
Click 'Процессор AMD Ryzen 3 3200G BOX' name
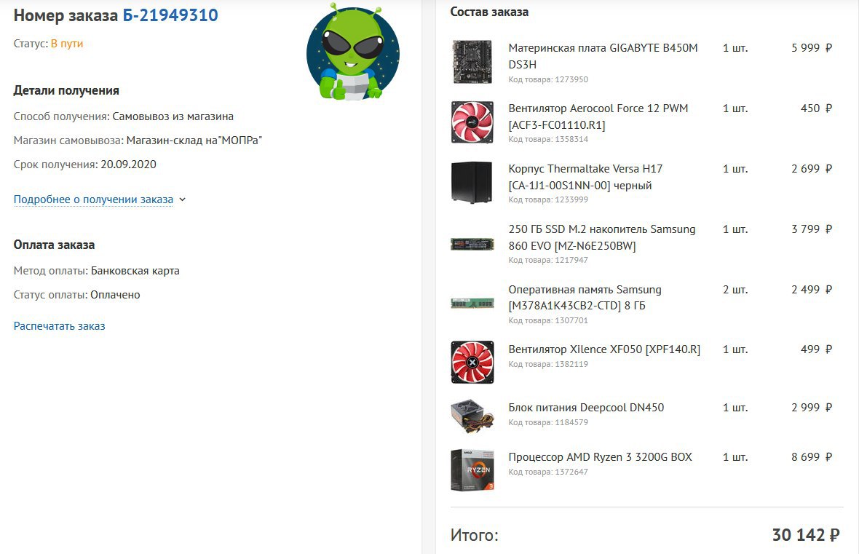pos(601,457)
